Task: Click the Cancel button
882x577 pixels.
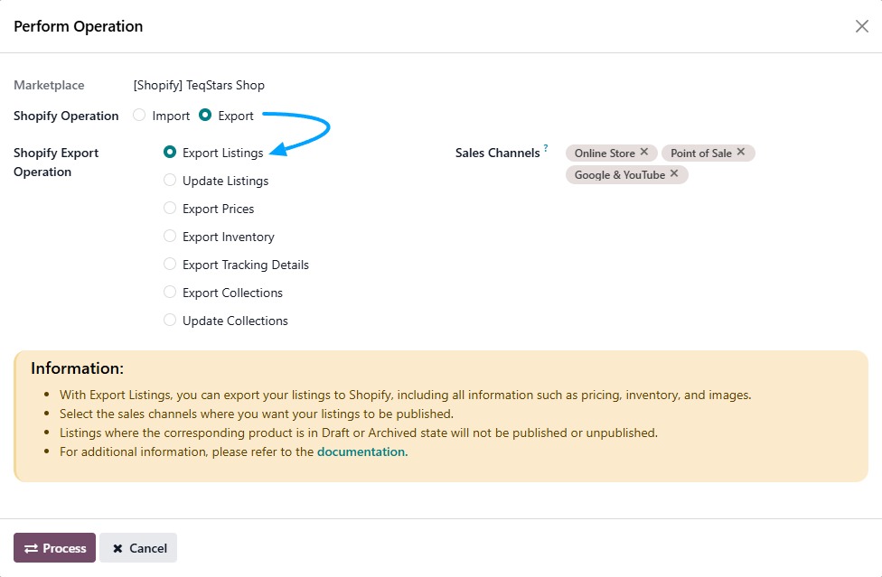Action: tap(138, 548)
